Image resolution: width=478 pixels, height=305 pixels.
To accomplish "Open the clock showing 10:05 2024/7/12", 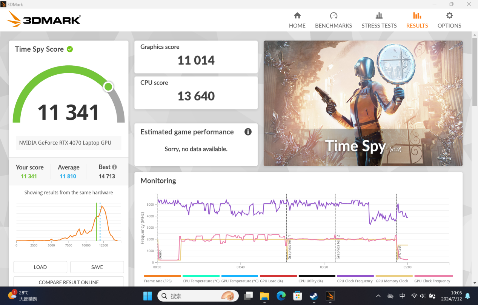I will pyautogui.click(x=451, y=296).
